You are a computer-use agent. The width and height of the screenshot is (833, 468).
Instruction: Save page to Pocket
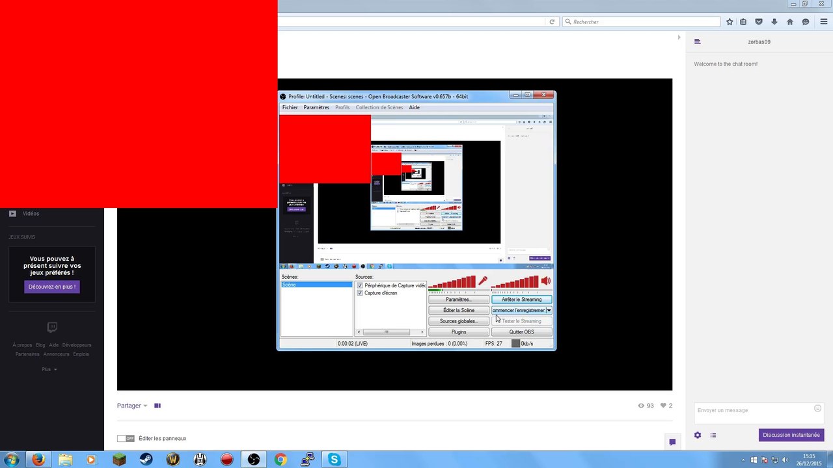759,21
